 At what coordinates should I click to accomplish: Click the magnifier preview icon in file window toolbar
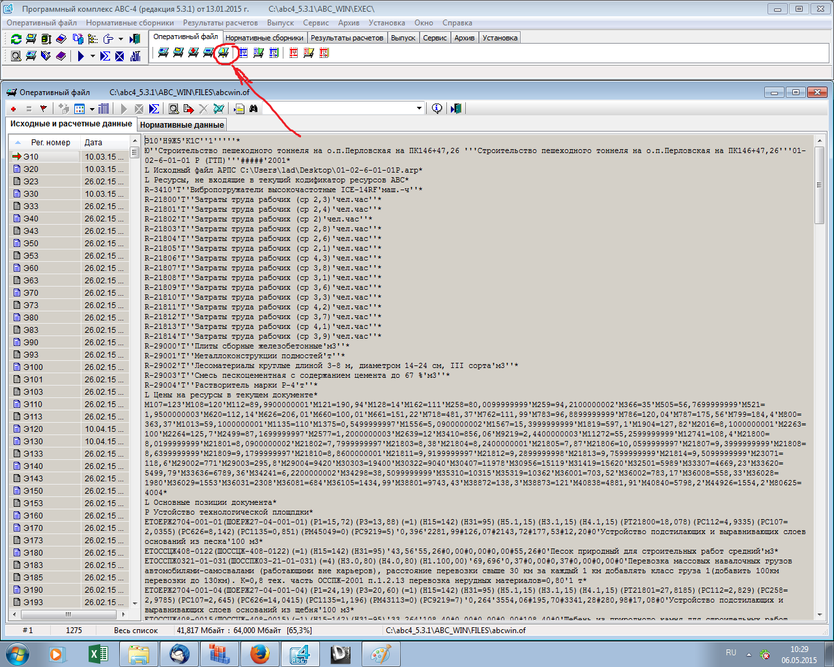pos(173,109)
